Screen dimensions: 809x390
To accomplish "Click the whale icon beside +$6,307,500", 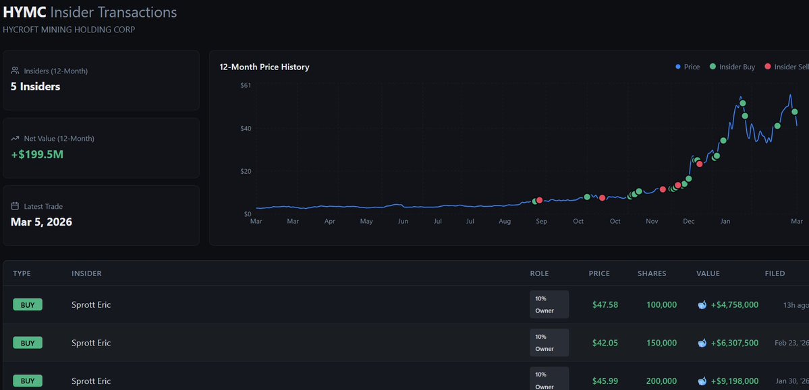I will [x=702, y=343].
